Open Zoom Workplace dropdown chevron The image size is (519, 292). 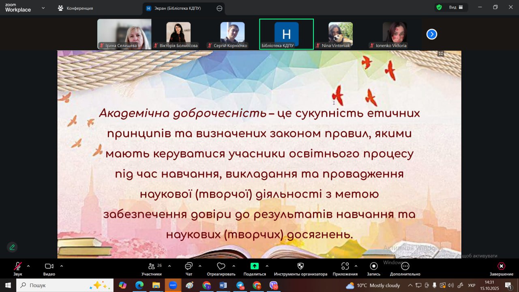pos(43,8)
